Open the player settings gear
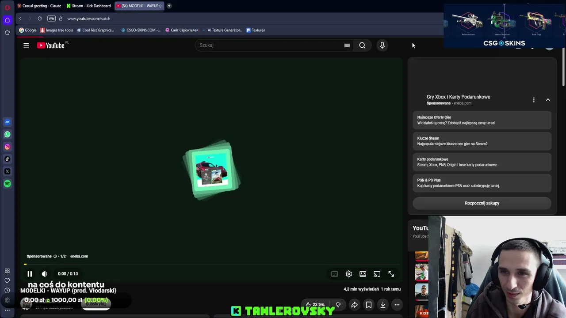This screenshot has height=318, width=566. pyautogui.click(x=348, y=274)
